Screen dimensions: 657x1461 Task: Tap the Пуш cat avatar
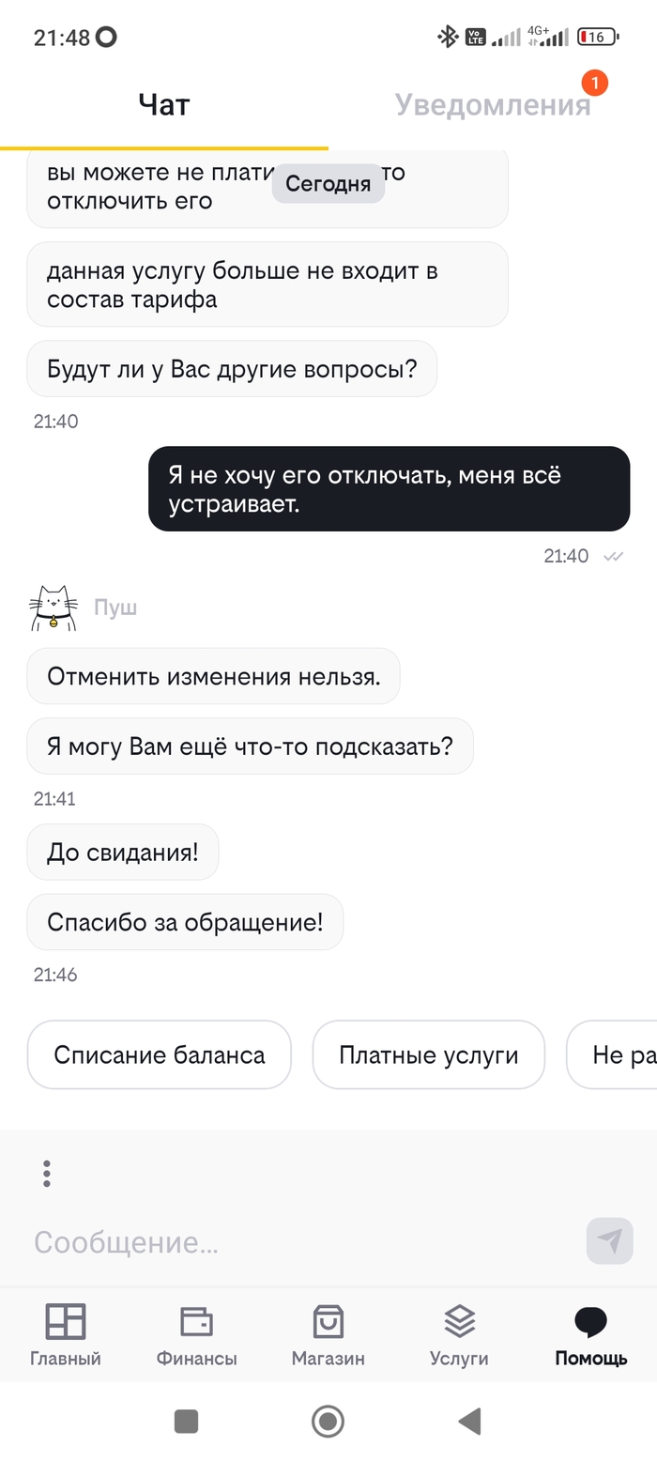click(52, 607)
